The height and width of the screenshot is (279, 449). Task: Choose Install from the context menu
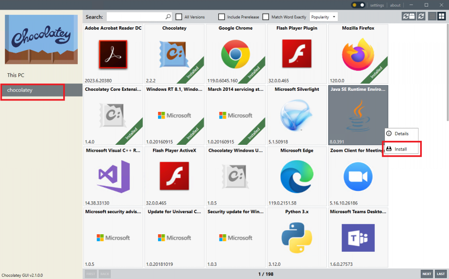pyautogui.click(x=401, y=149)
